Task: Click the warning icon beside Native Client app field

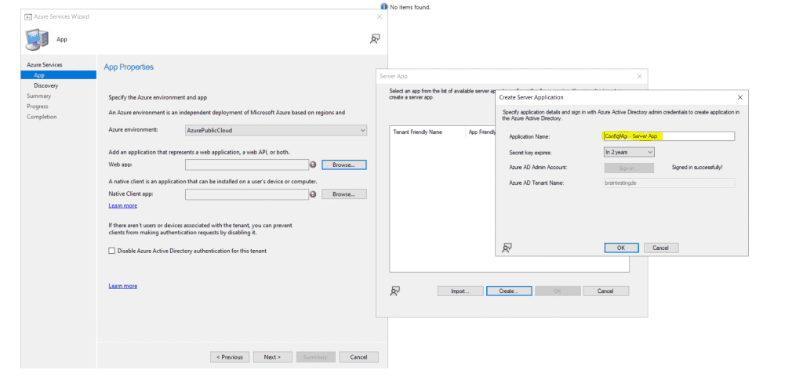Action: pyautogui.click(x=313, y=194)
